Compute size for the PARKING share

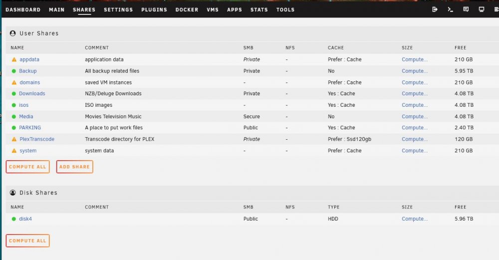[x=415, y=128]
